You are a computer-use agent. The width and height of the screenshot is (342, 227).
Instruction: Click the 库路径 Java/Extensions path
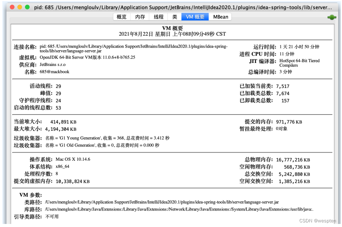click(179, 209)
